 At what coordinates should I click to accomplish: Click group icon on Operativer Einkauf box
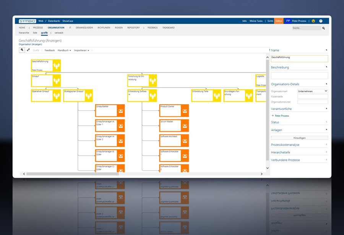coord(57,95)
